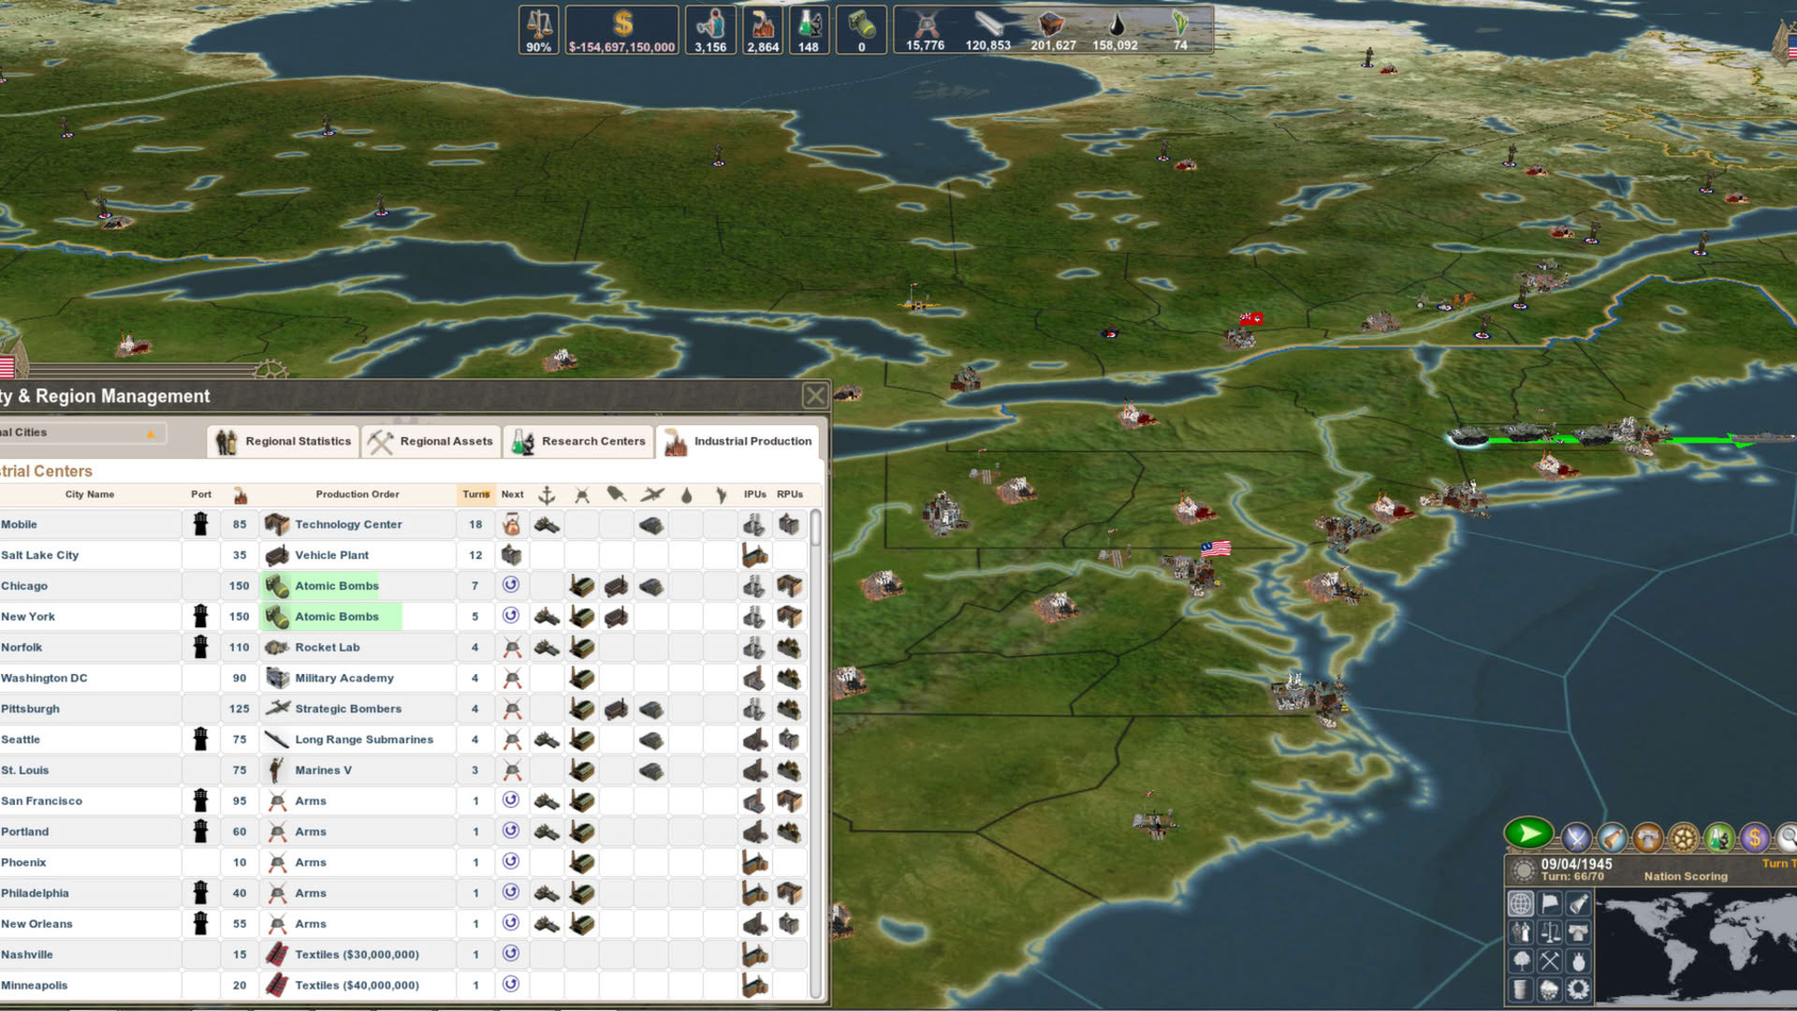Select the balance scales minimap mode
1797x1011 pixels.
click(1550, 932)
